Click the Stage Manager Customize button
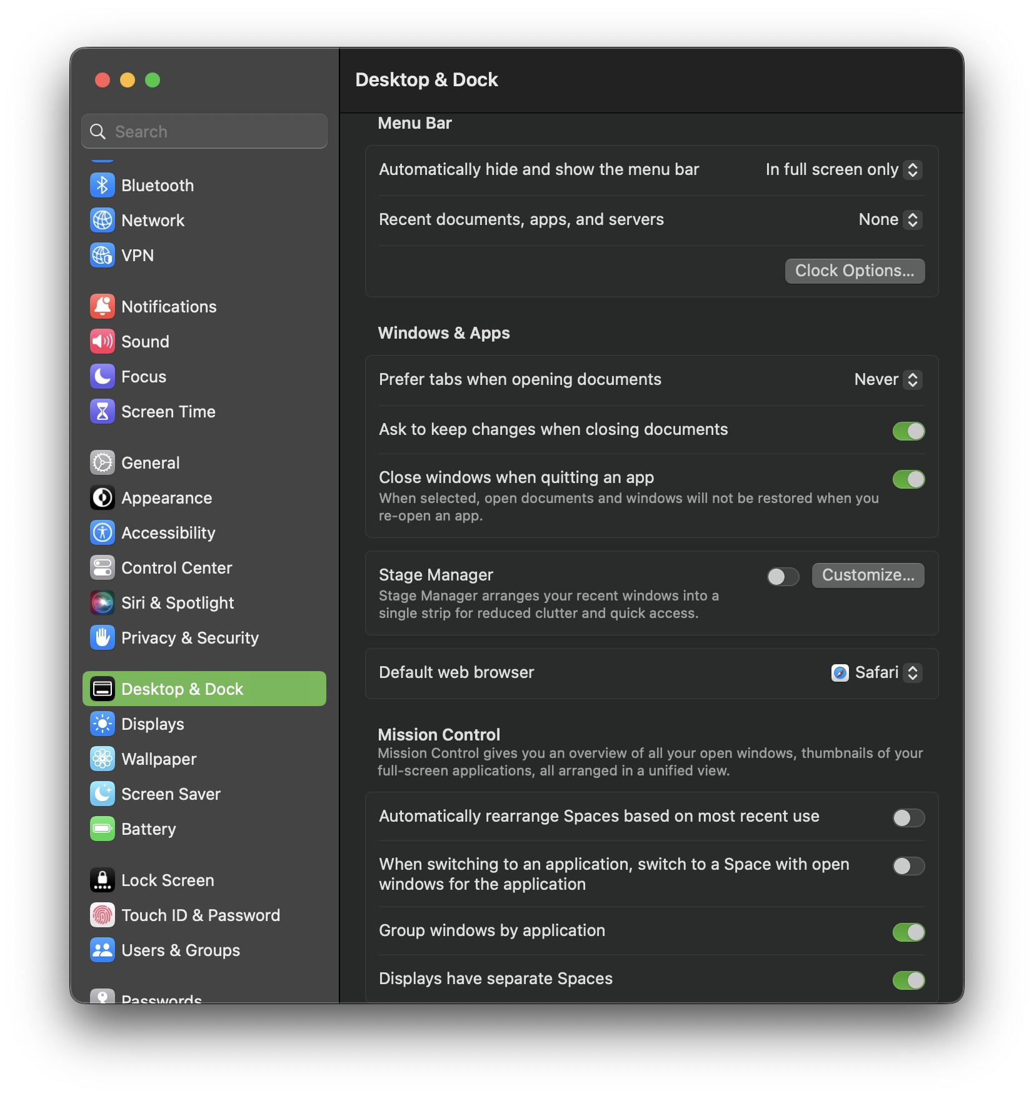 tap(868, 575)
